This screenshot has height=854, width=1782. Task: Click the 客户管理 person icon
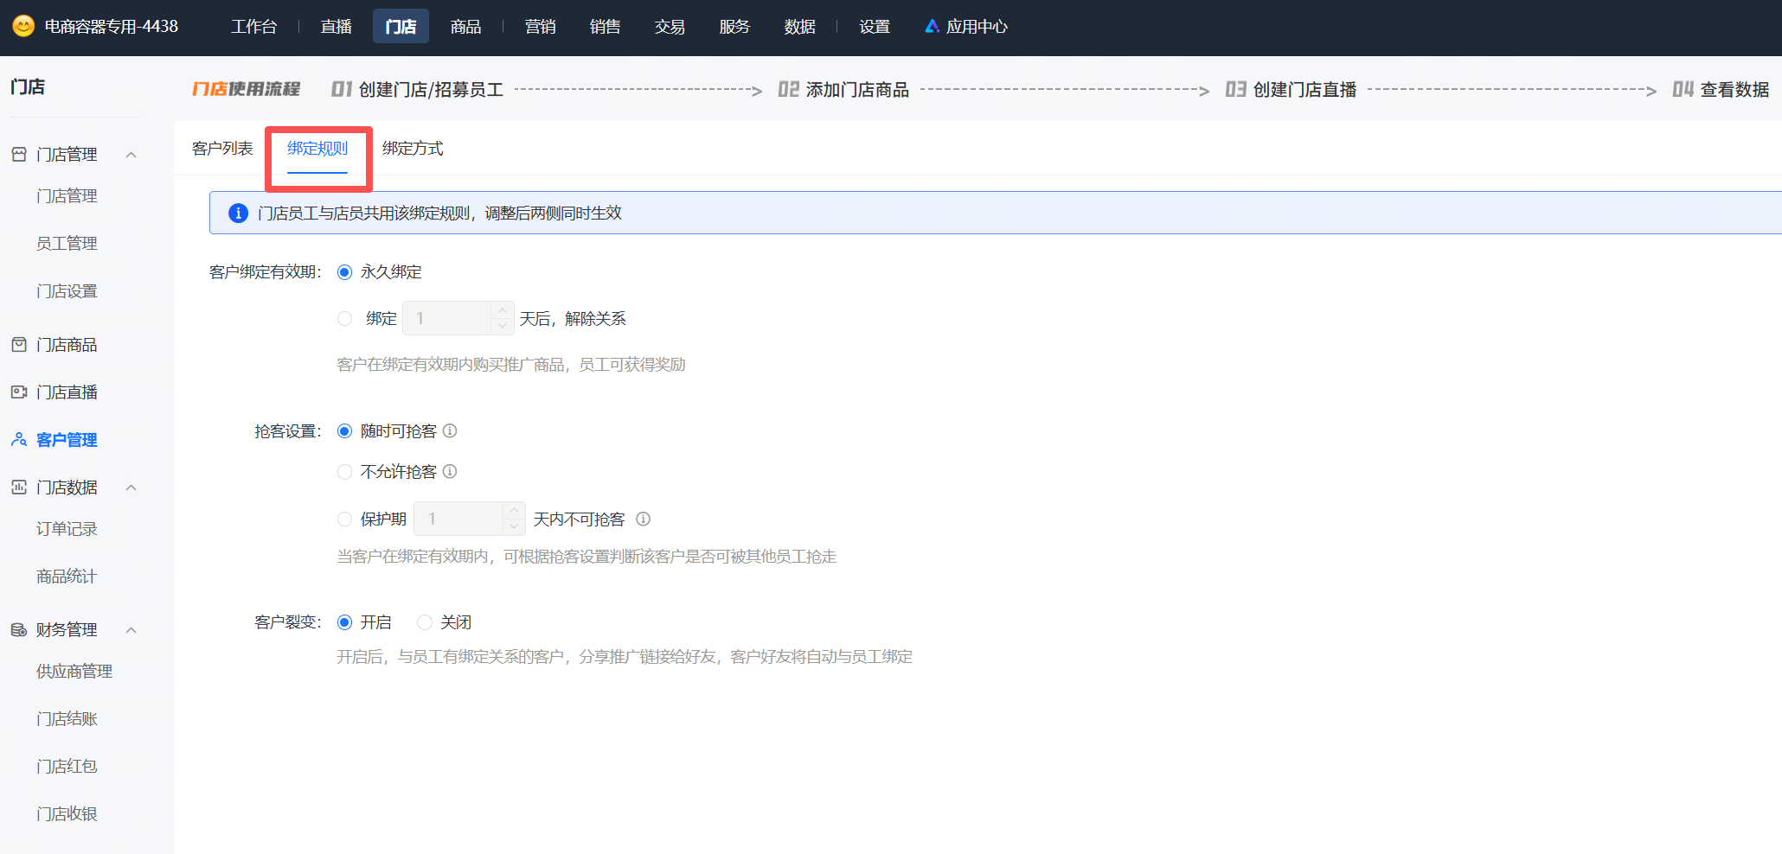(x=19, y=440)
